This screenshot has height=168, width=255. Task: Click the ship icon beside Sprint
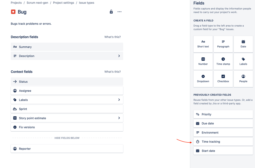click(x=15, y=109)
